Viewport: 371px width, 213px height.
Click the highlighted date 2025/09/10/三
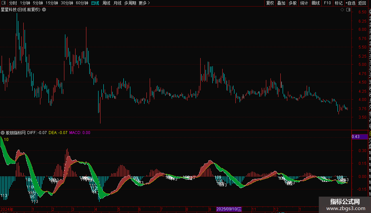(x=229, y=209)
